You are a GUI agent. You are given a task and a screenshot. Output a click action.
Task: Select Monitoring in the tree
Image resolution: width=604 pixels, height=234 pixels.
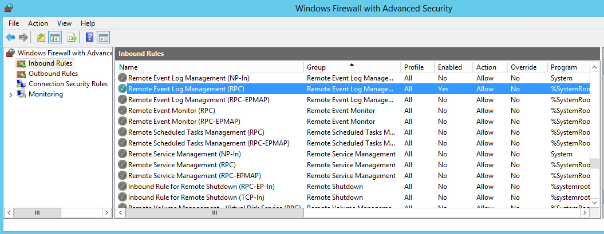[45, 94]
